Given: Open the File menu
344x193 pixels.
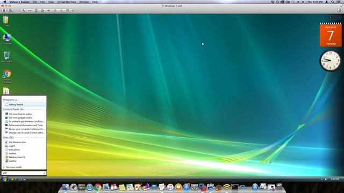Looking at the screenshot, I should click(x=34, y=2).
